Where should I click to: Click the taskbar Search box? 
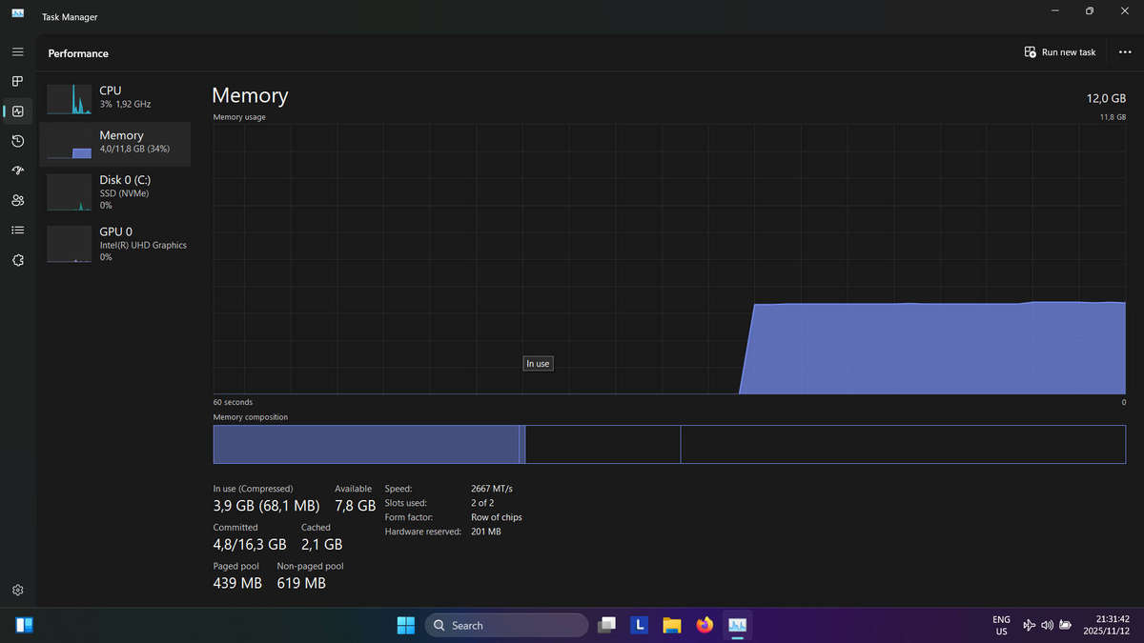coord(506,625)
